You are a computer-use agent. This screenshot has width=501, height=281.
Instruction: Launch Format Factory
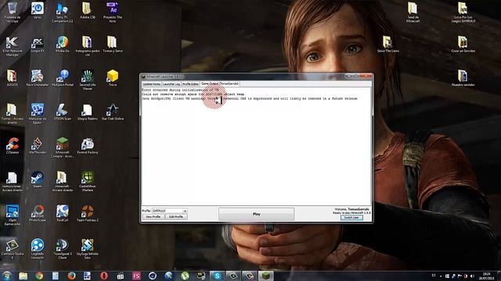pos(87,146)
